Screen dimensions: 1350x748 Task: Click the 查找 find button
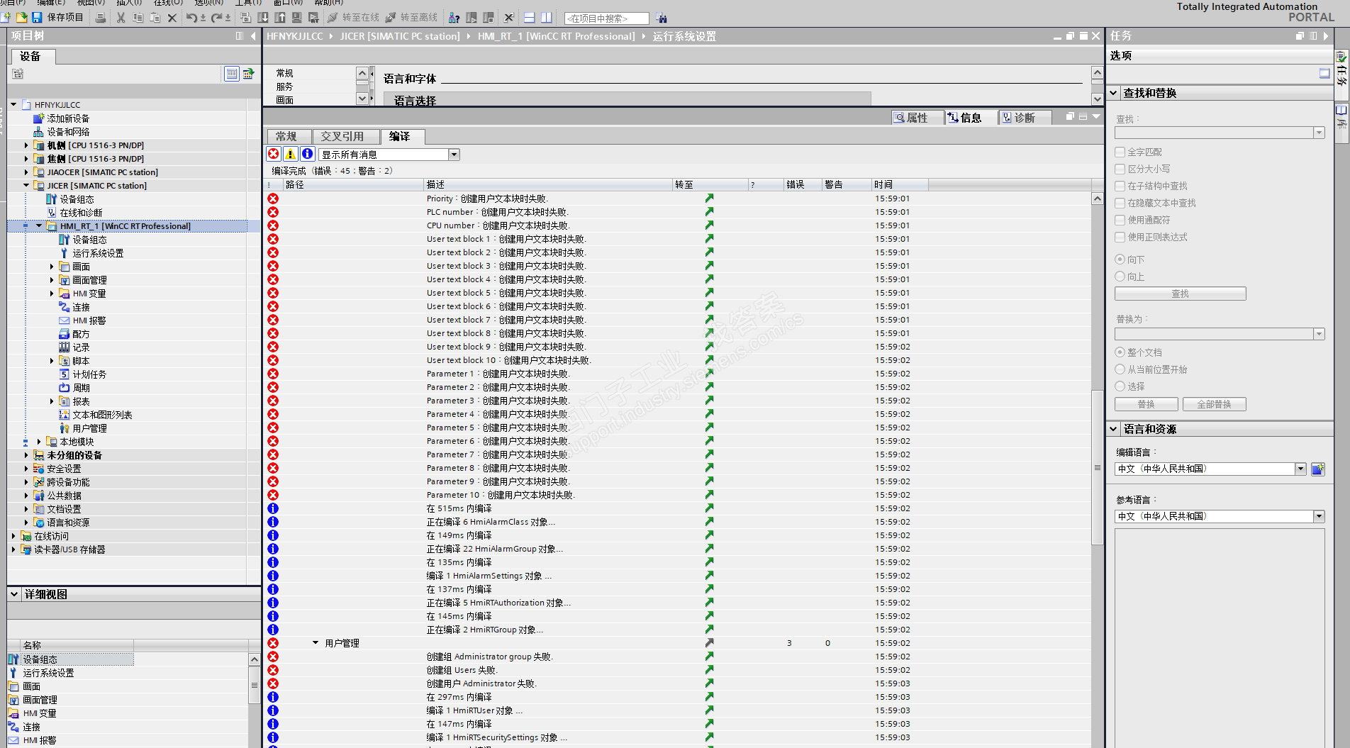coord(1180,294)
